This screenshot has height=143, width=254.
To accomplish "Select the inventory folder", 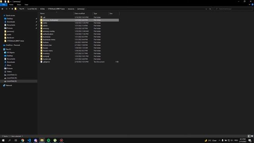I will tap(79, 53).
